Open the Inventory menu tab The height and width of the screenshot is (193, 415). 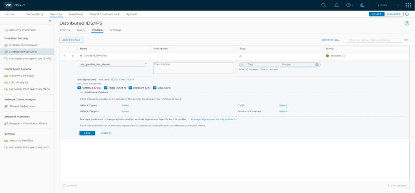coord(76,14)
